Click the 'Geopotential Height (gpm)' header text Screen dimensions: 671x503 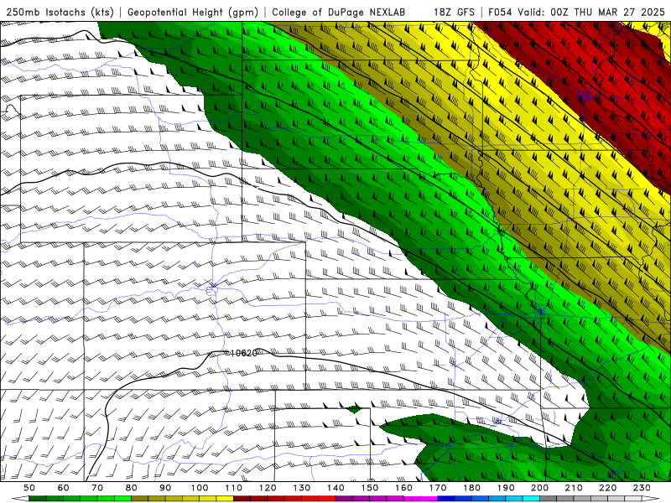(193, 12)
